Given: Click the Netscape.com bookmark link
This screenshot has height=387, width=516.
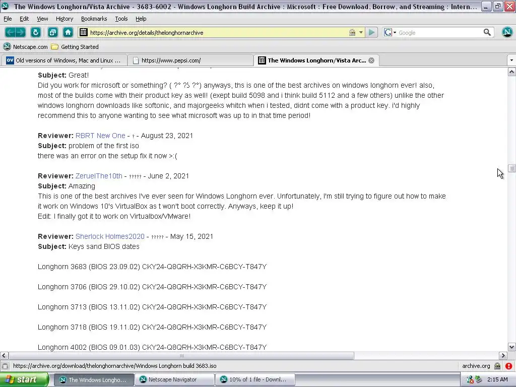Looking at the screenshot, I should (30, 47).
